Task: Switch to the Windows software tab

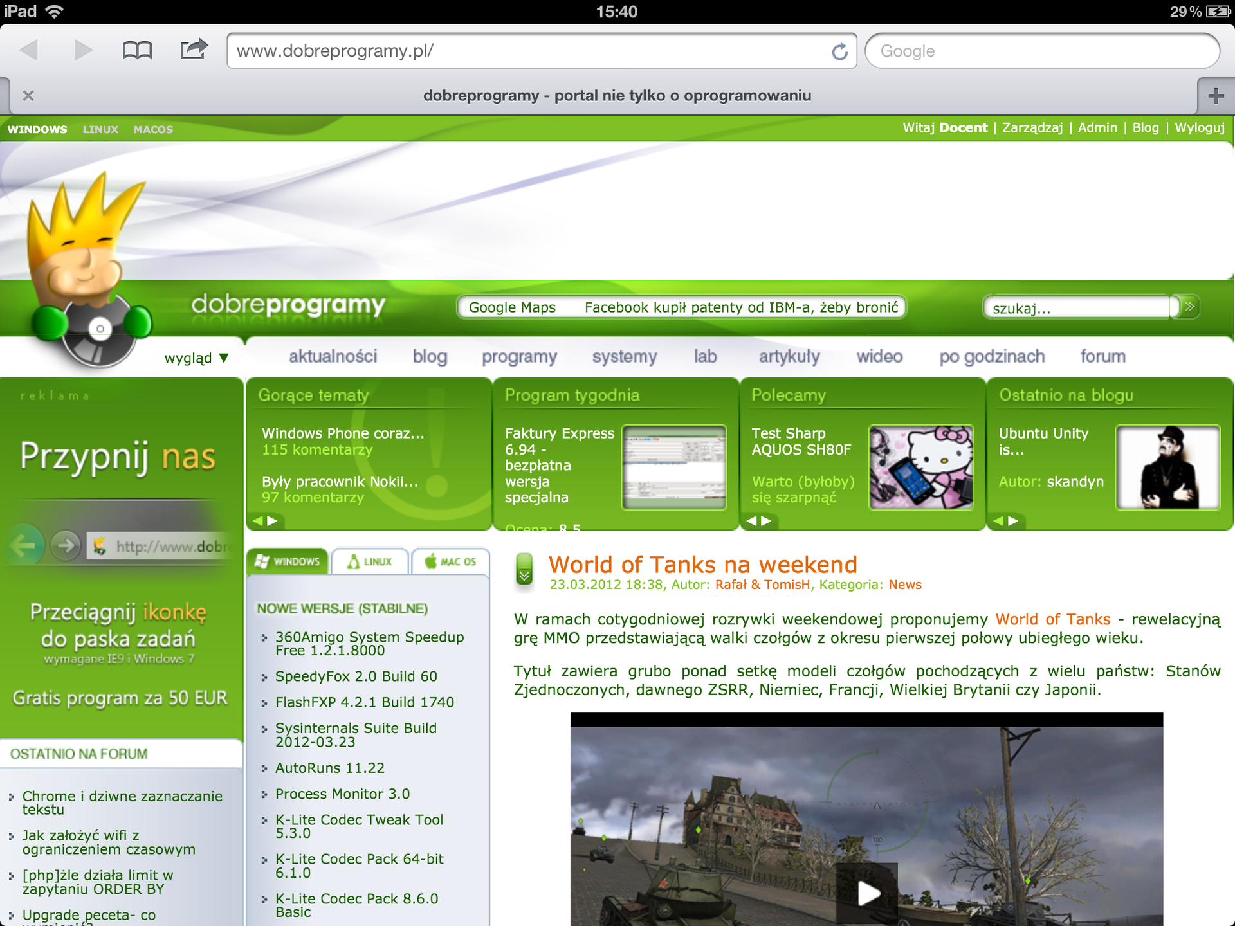Action: (x=288, y=561)
